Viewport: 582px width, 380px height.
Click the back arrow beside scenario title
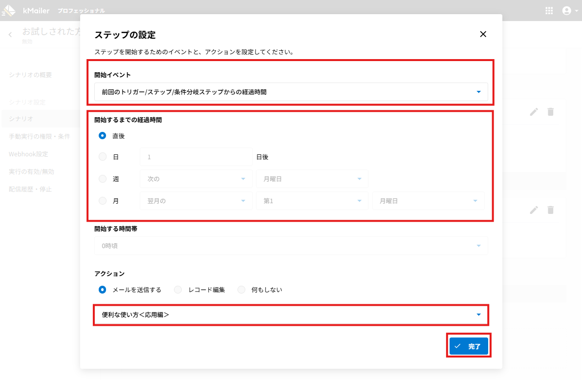coord(10,35)
